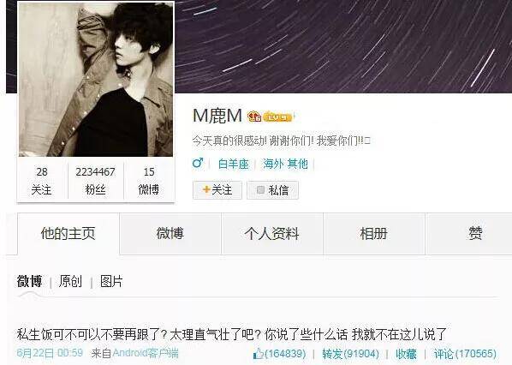Switch to the 相册 tab
This screenshot has height=365, width=512.
(x=374, y=233)
